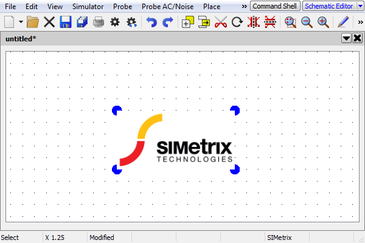Open the New schematic dropdown arrow

(21, 22)
